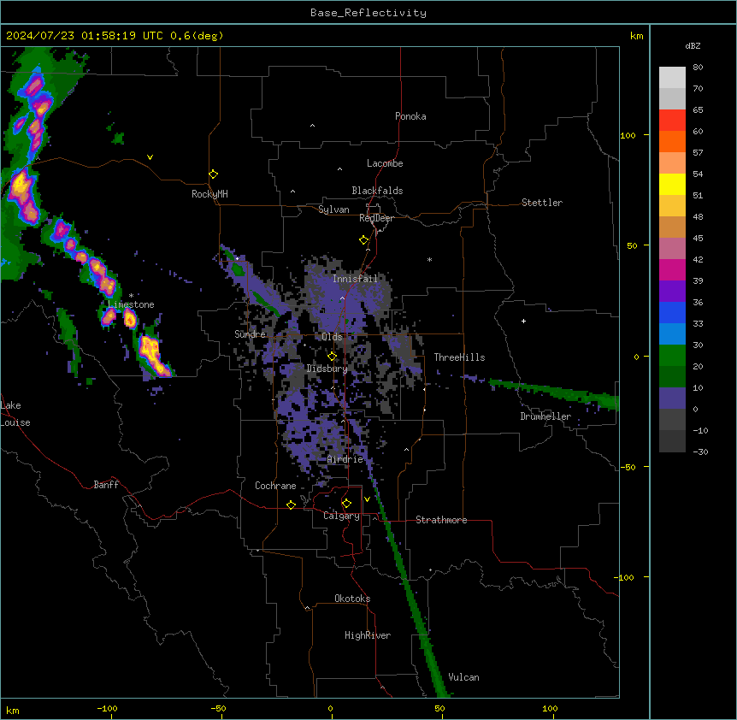Click the 100 tick label on right axis
This screenshot has height=720, width=737.
[x=628, y=135]
